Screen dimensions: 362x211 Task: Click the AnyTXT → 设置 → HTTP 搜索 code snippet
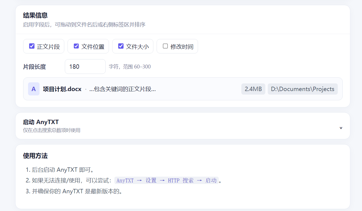pyautogui.click(x=166, y=180)
